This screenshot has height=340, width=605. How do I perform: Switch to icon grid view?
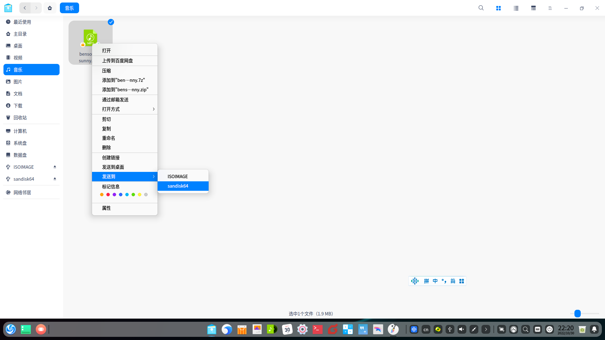[498, 8]
